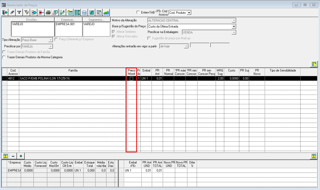
Task: Click the add item blue plus icon
Action: click(34, 12)
